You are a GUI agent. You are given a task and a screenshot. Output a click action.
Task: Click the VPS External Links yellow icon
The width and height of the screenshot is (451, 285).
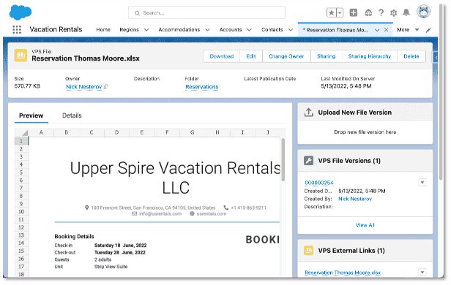pos(309,250)
